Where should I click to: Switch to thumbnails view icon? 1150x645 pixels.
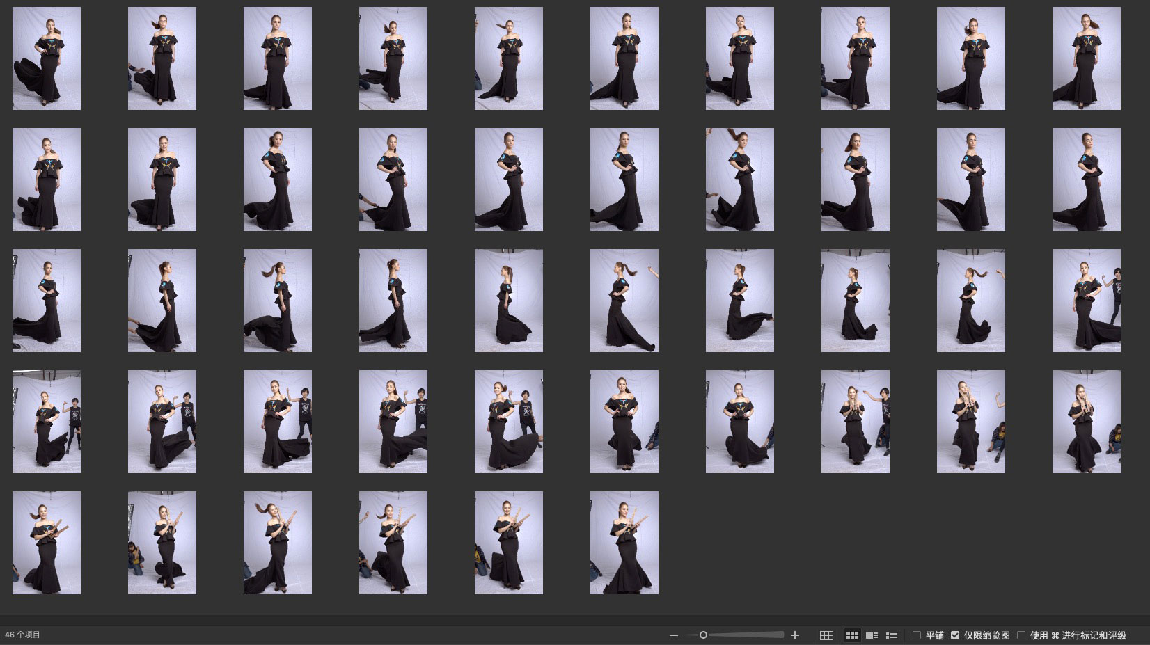[x=852, y=635]
